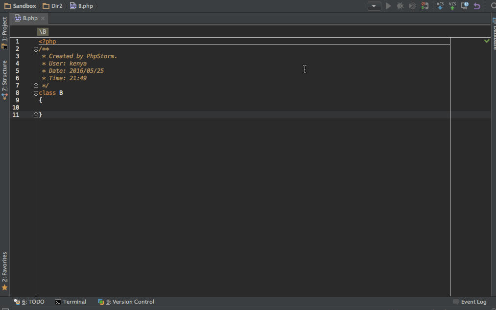Image resolution: width=496 pixels, height=310 pixels.
Task: Click the green Run play button
Action: pyautogui.click(x=388, y=6)
